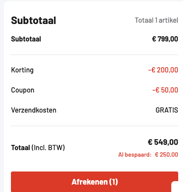Click the Verzendkosten label
This screenshot has height=192, width=183.
(x=34, y=110)
